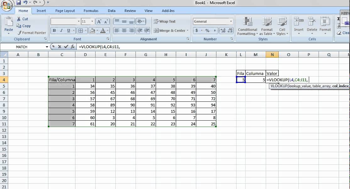The height and width of the screenshot is (189, 350).
Task: Open Cell Styles gallery
Action: [282, 26]
